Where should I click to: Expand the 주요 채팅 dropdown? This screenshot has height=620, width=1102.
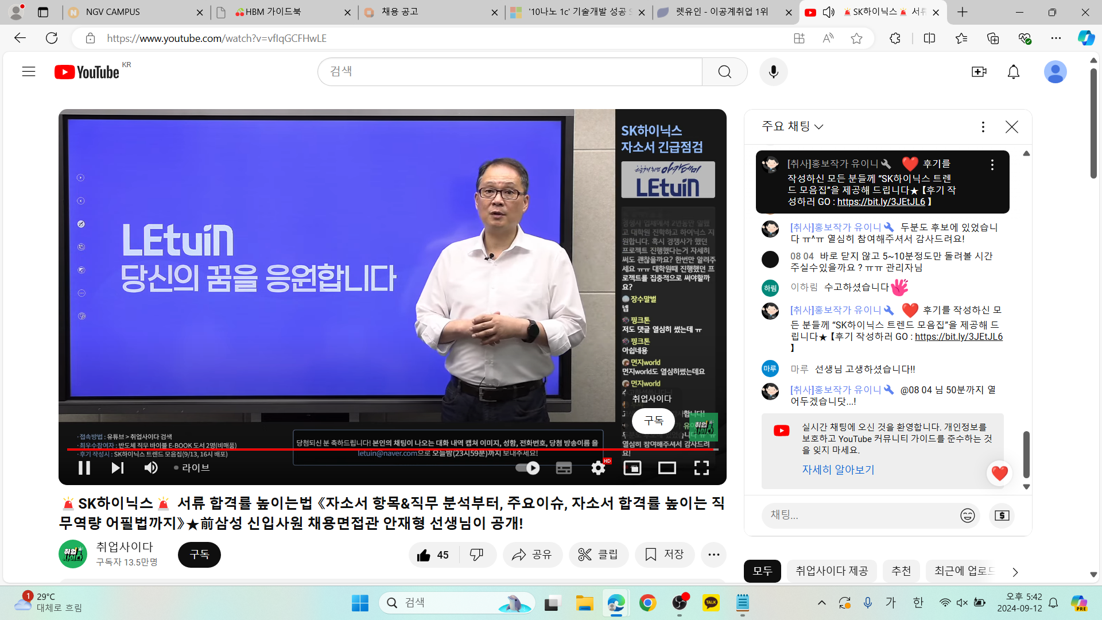pos(793,126)
